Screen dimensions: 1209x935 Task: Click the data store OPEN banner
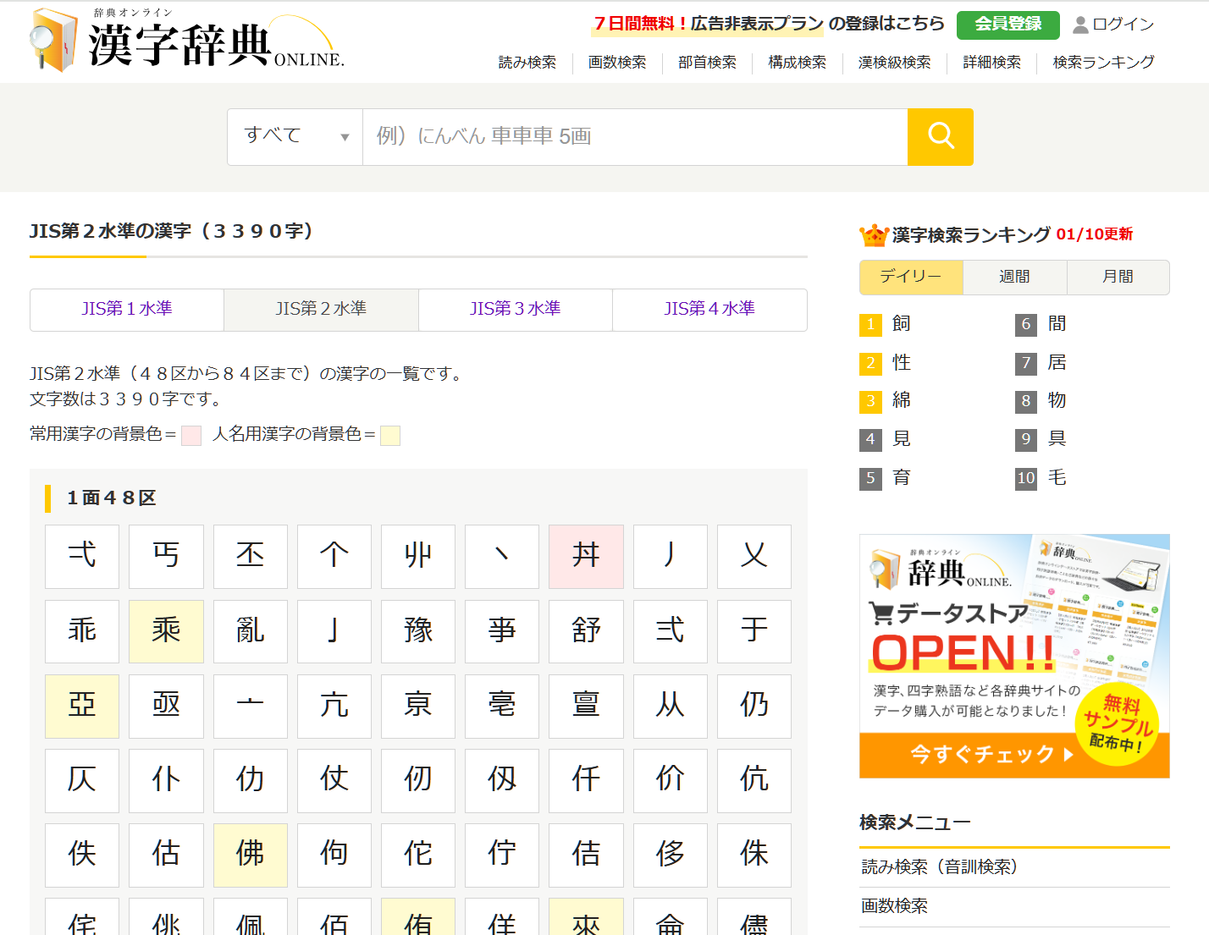coord(1013,656)
